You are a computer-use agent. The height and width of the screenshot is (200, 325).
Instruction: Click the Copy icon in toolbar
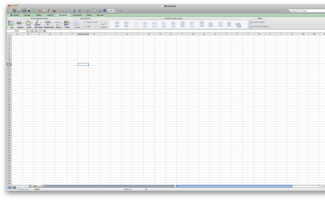[44, 10]
